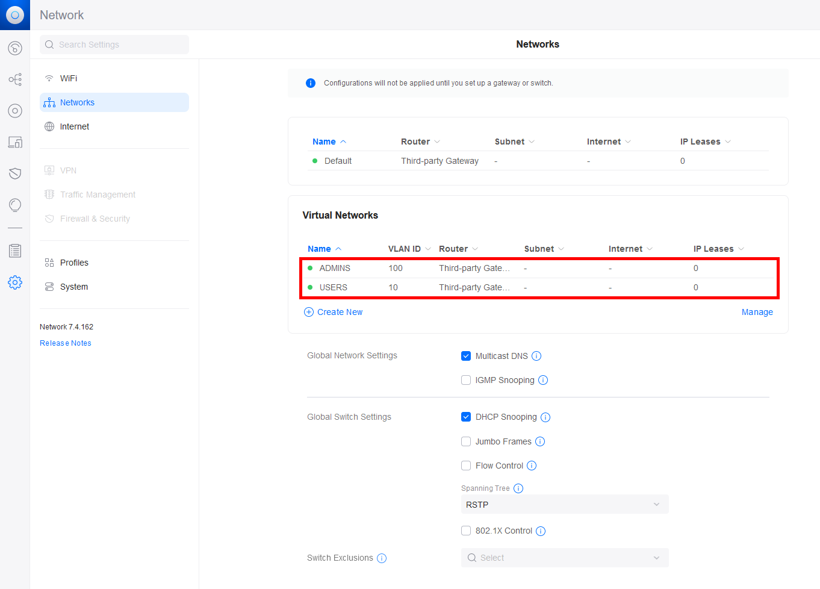
Task: Open the Release Notes link
Action: point(65,343)
